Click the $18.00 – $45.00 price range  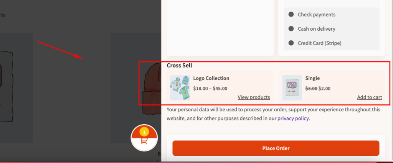click(x=210, y=88)
